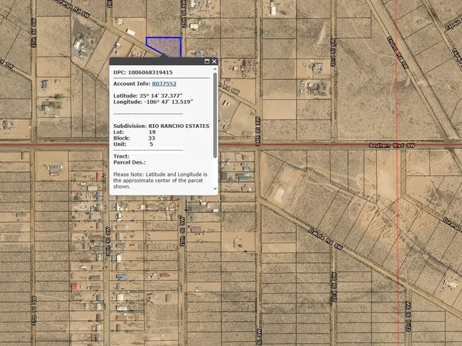Screen dimensions: 462x346
Task: Click Subdivision: RIO RANCHO ESTATES text
Action: click(x=161, y=126)
